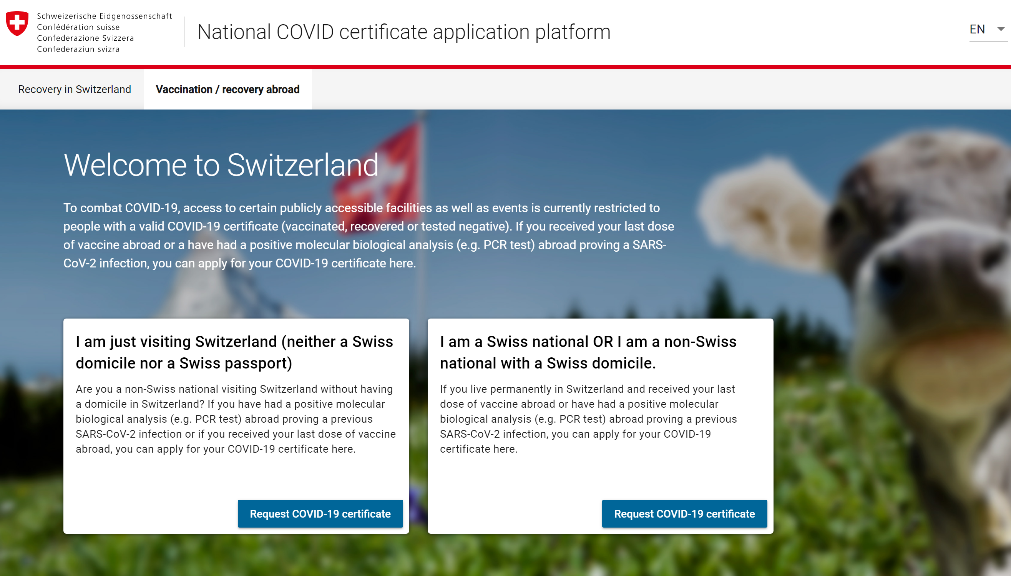Click the Swiss coat of arms shield logo
The width and height of the screenshot is (1011, 576).
(x=17, y=24)
